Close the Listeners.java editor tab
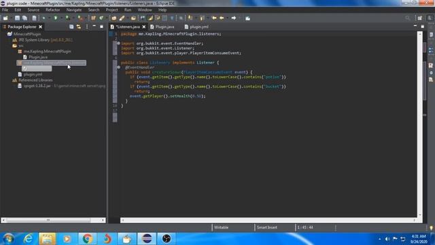 (x=143, y=27)
